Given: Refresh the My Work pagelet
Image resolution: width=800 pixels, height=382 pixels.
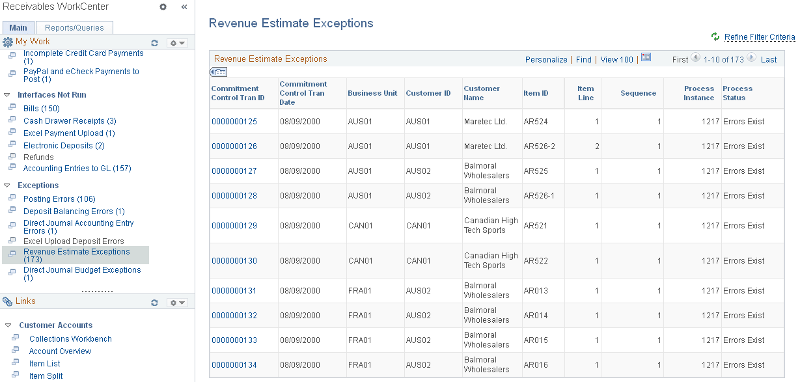Looking at the screenshot, I should click(x=154, y=42).
